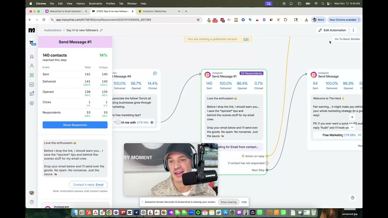Zoom in canvas with the plus button
Screen dimensions: 388x218
click(352, 117)
